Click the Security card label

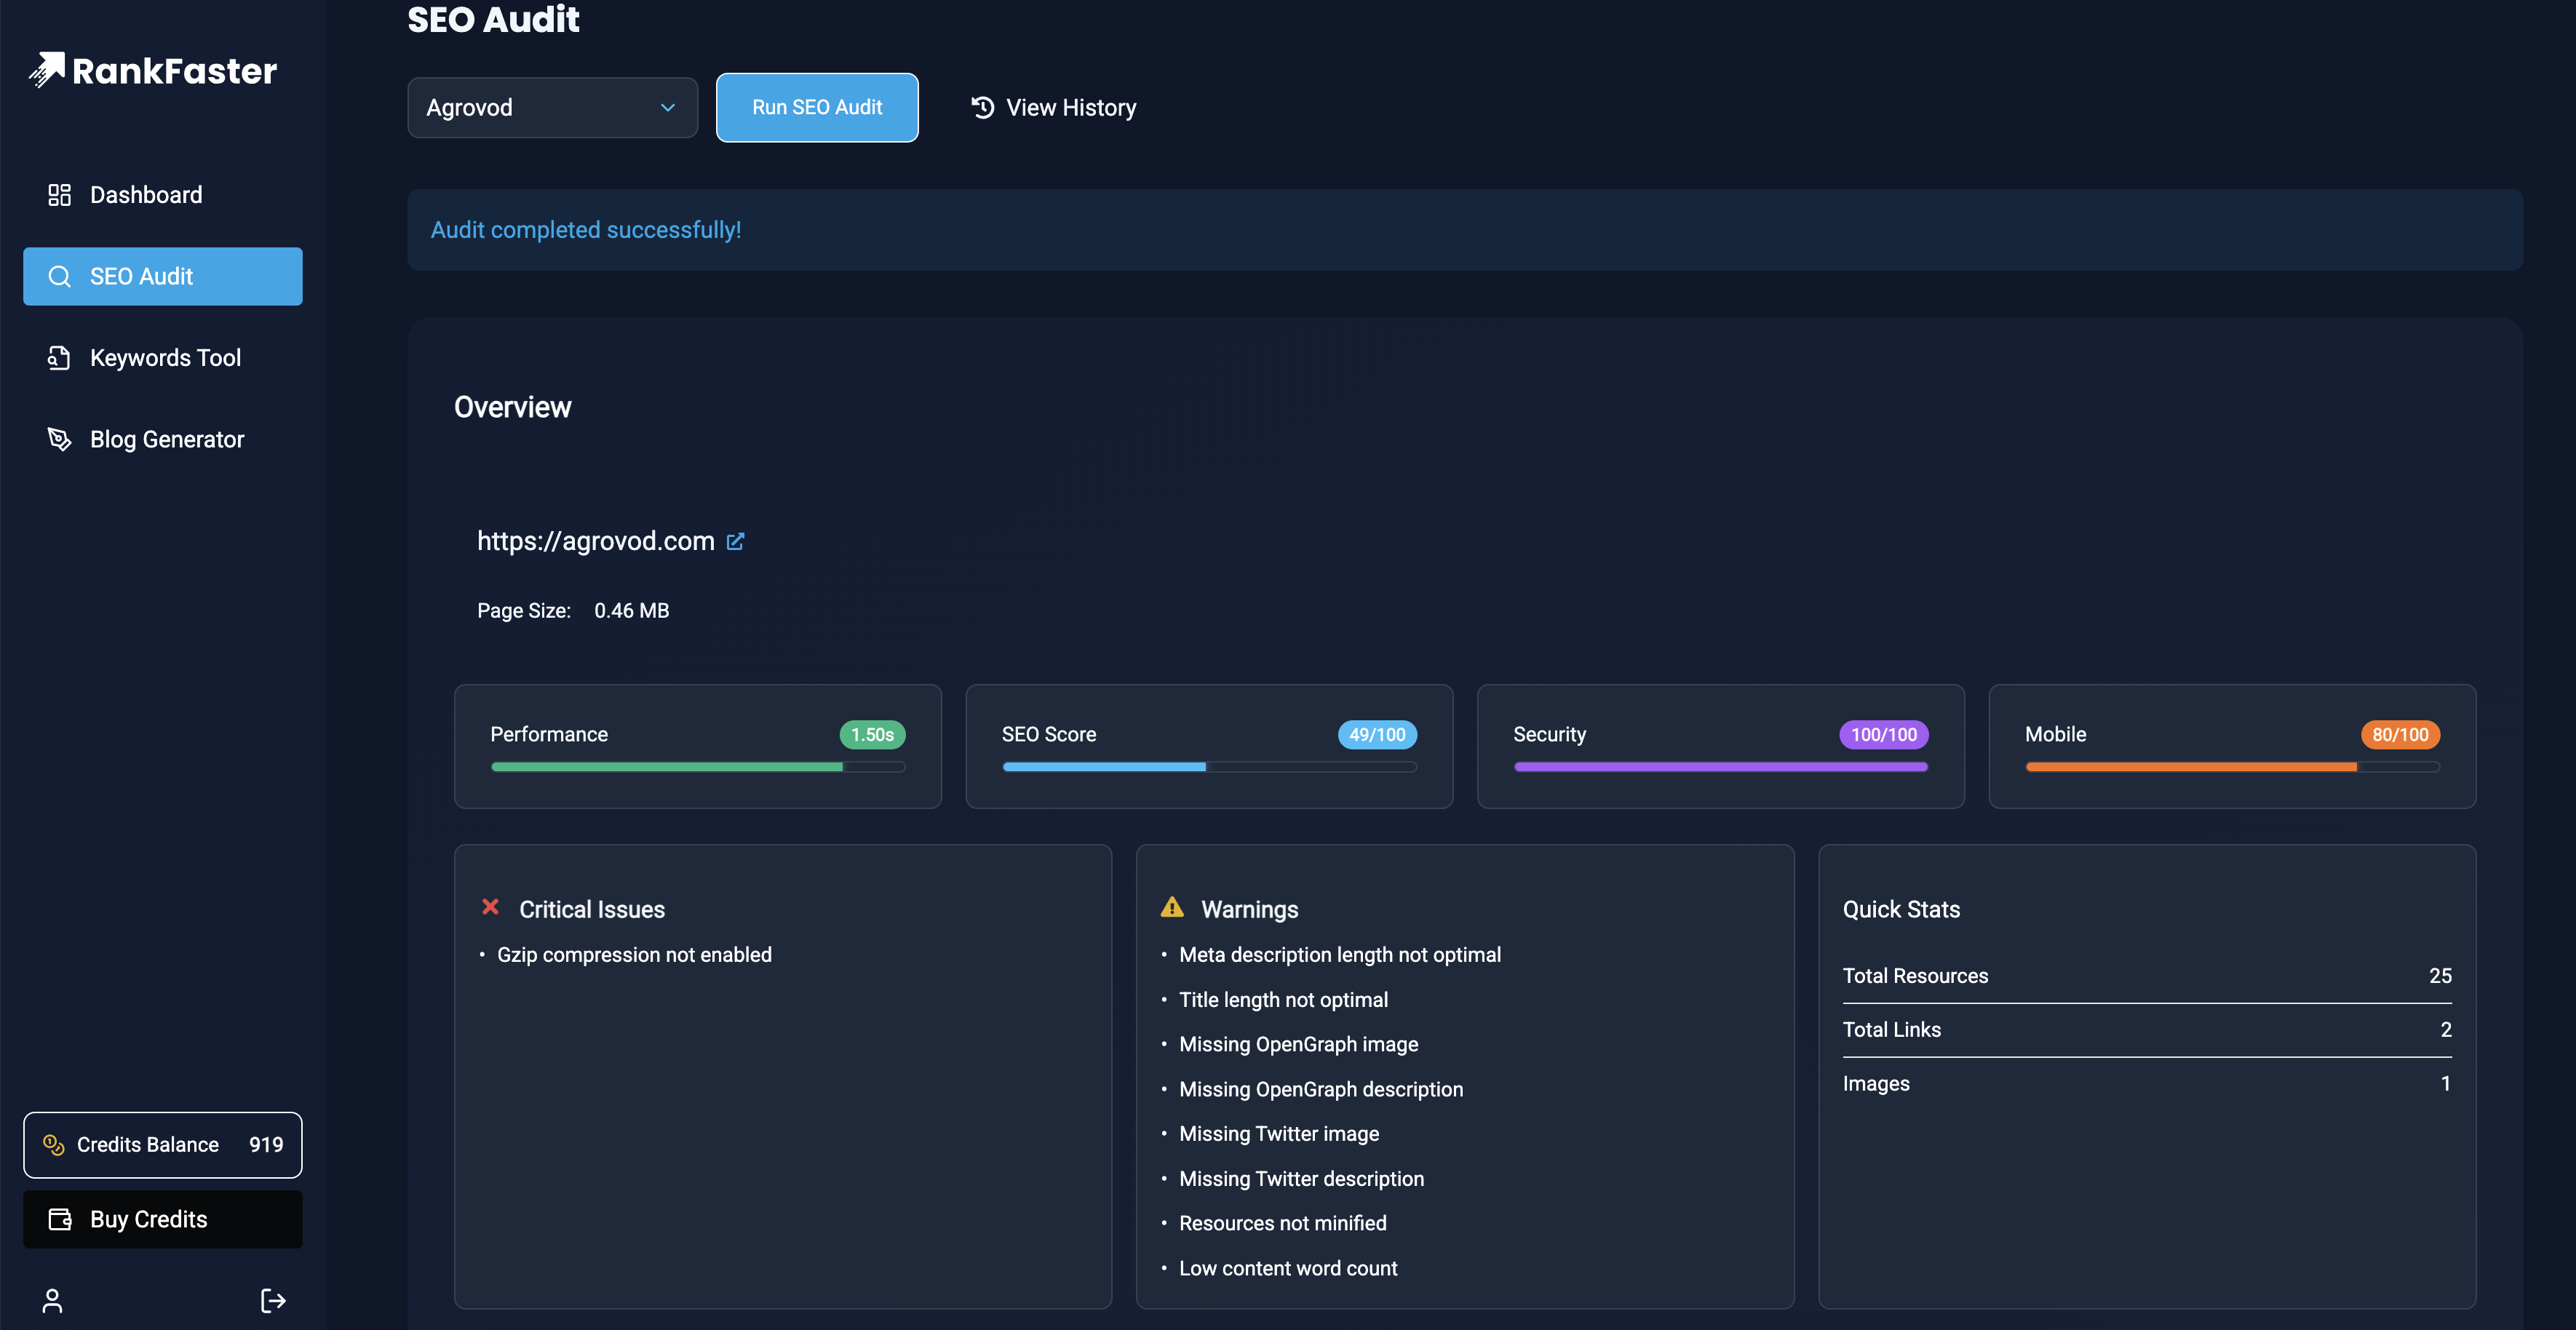click(x=1549, y=735)
